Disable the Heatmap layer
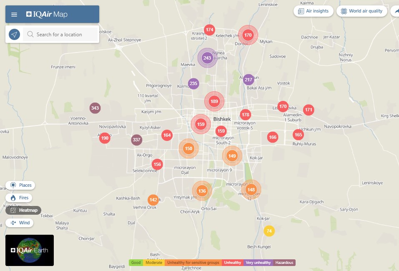Image resolution: width=399 pixels, height=271 pixels. coord(23,210)
